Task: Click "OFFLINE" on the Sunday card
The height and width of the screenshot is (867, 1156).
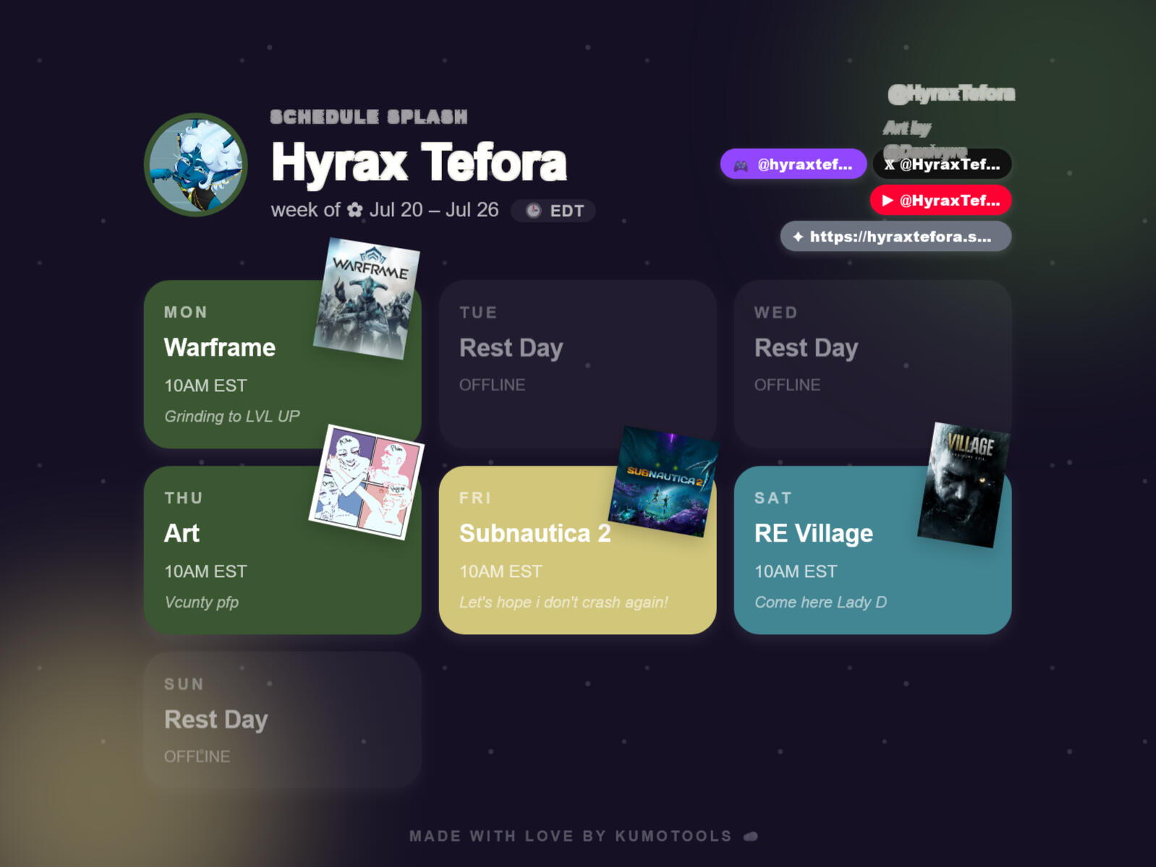Action: (x=197, y=756)
